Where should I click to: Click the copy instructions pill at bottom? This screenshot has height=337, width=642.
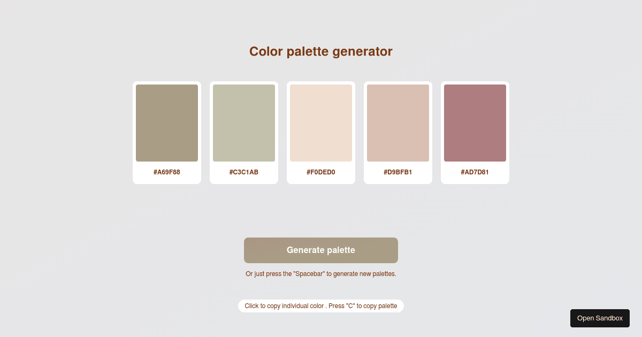coord(320,305)
